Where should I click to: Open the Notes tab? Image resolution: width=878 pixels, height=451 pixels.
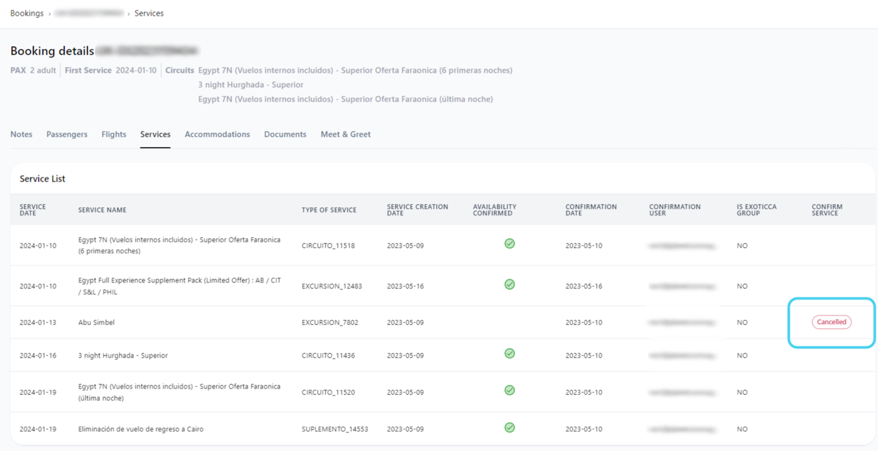point(21,134)
